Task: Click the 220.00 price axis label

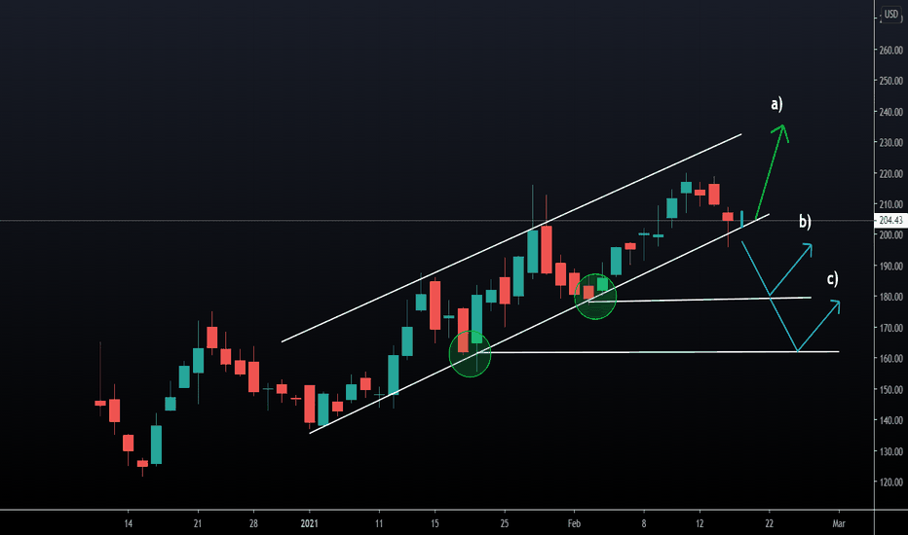Action: tap(891, 173)
